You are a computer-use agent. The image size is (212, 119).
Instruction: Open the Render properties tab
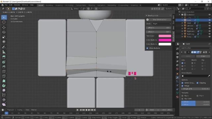177,54
